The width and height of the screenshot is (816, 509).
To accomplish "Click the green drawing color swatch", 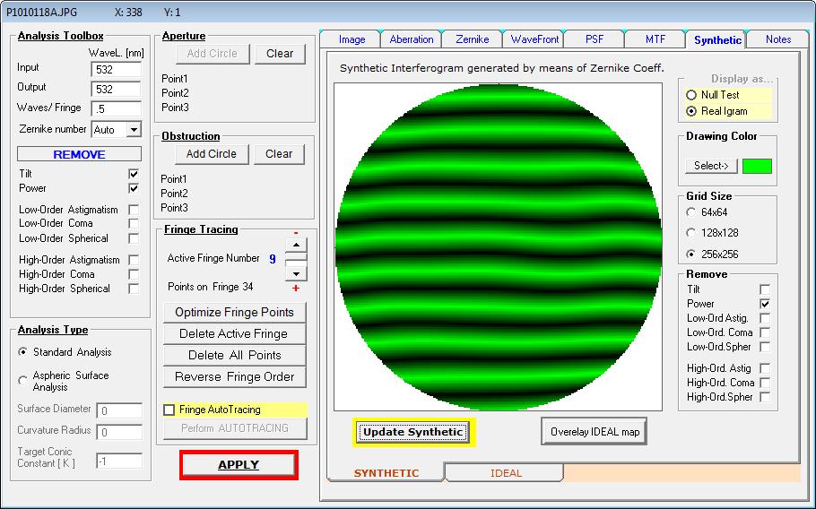I will 757,167.
